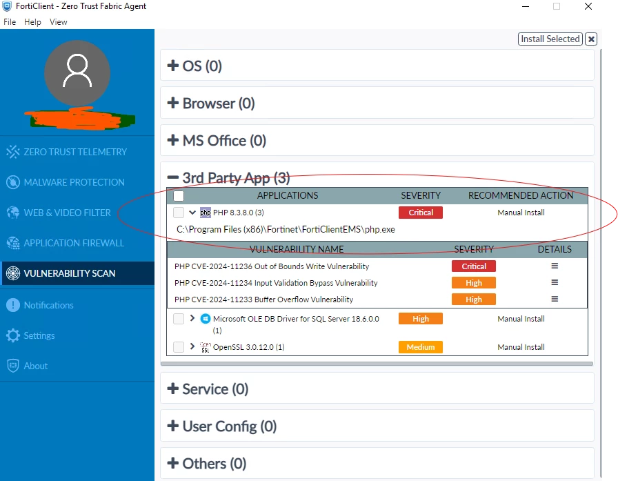Image resolution: width=618 pixels, height=481 pixels.
Task: Click the PHP application icon
Action: (206, 213)
